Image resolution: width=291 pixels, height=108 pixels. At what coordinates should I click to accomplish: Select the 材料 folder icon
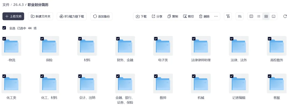point(87,46)
